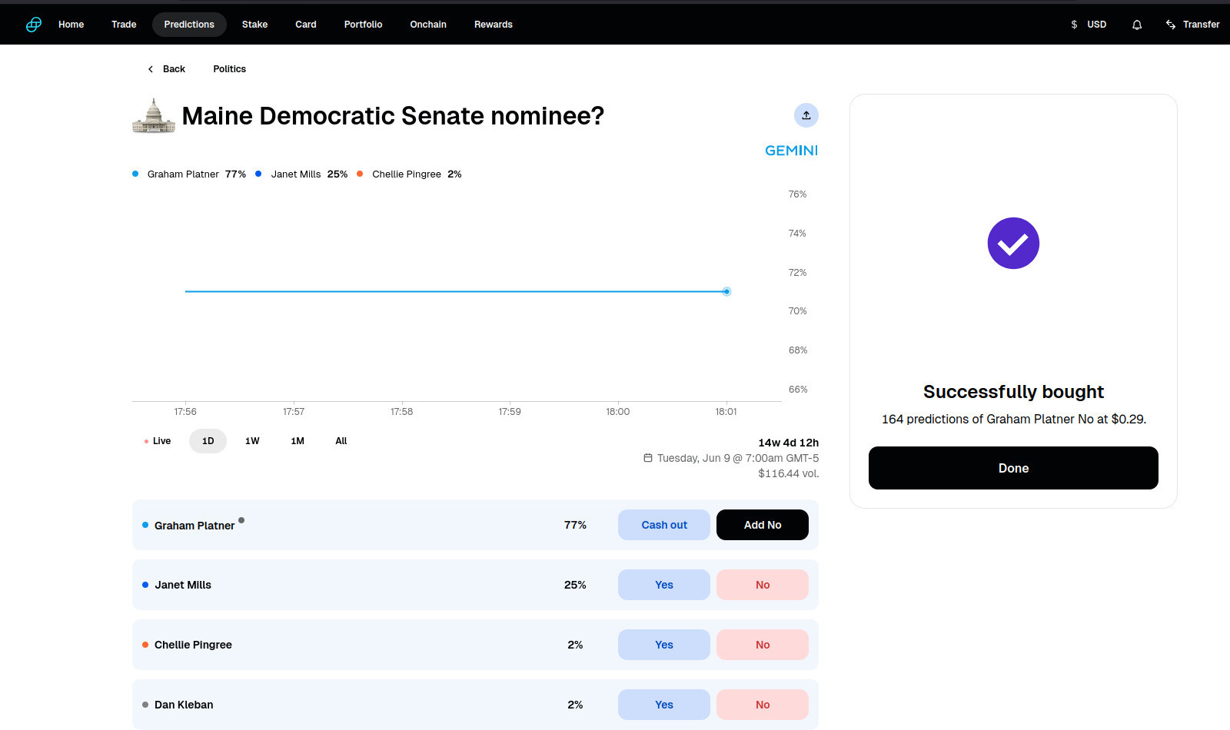The width and height of the screenshot is (1230, 730).
Task: Navigate to the Card page
Action: pyautogui.click(x=306, y=25)
